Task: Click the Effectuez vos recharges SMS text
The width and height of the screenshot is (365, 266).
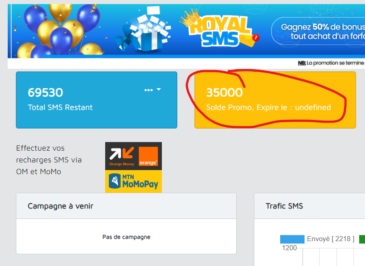Action: pos(49,160)
